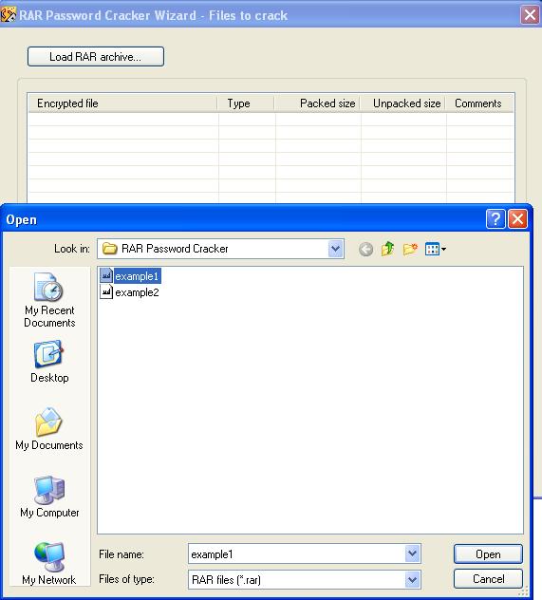The image size is (542, 600).
Task: Select the example1 file
Action: [x=130, y=276]
